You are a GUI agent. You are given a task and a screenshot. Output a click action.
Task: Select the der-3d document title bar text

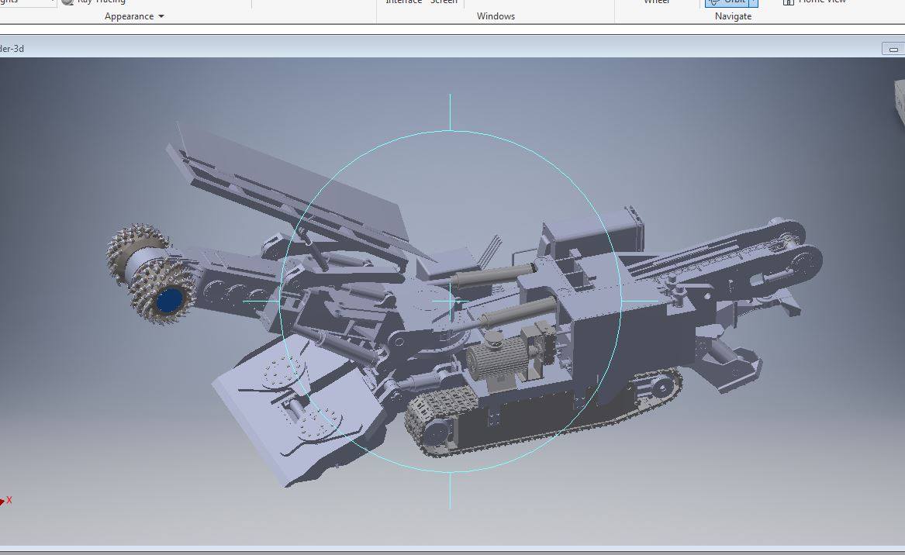12,49
